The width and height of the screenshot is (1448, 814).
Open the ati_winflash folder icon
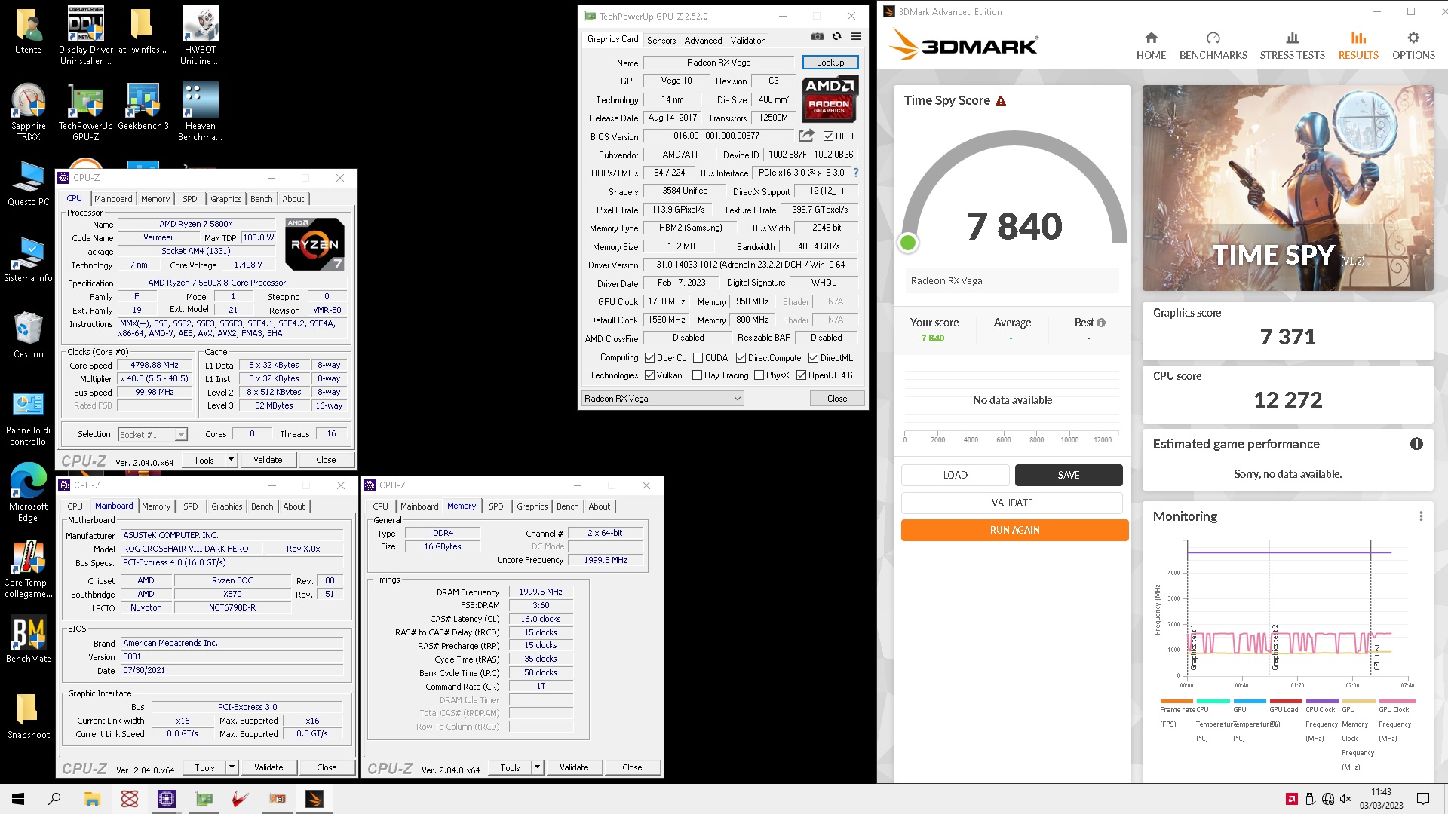[143, 31]
